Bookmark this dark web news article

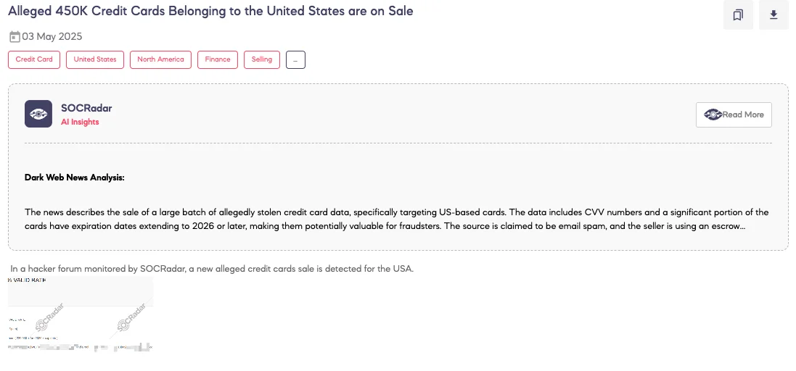(x=738, y=14)
